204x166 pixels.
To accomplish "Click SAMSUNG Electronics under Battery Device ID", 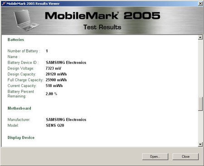I will pyautogui.click(x=66, y=63).
